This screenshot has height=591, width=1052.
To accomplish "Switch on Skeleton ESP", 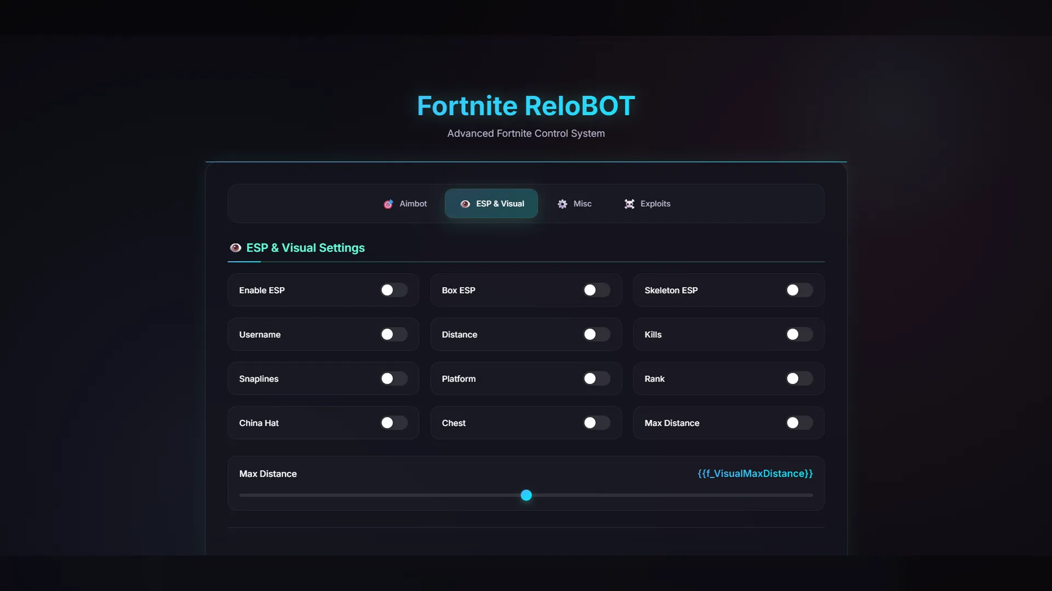I will (x=799, y=290).
